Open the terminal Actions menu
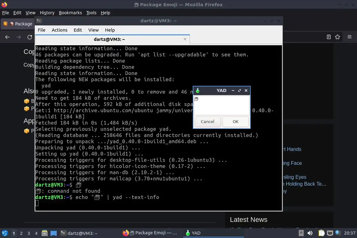This screenshot has width=357, height=238. point(59,30)
